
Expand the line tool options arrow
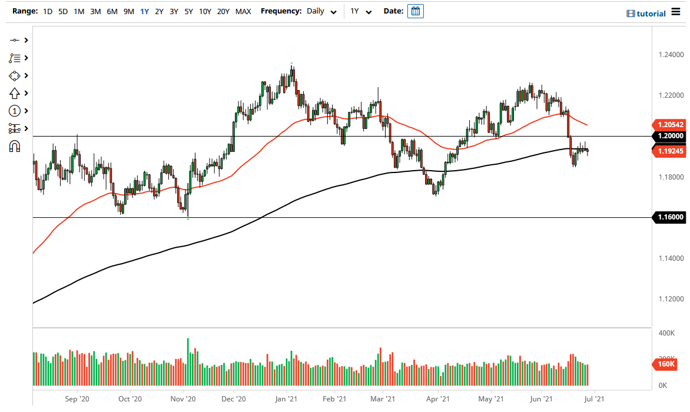[26, 40]
